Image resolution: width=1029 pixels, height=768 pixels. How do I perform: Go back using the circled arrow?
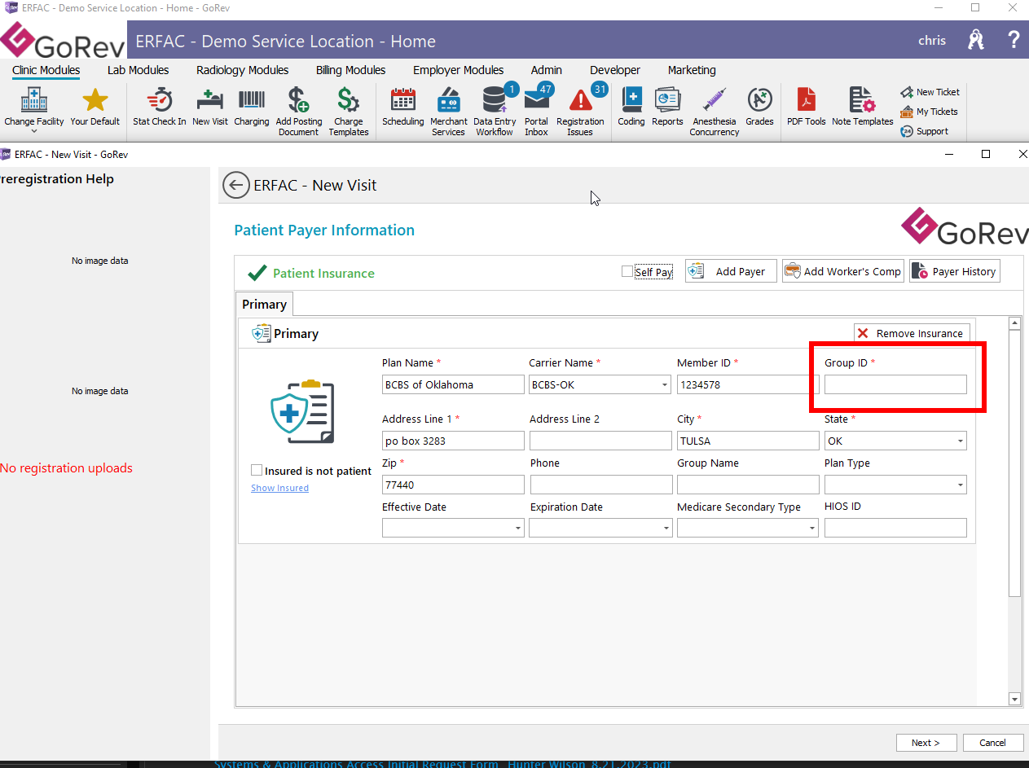tap(235, 185)
